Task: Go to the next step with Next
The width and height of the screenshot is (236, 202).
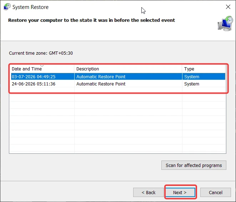Action: pos(180,192)
